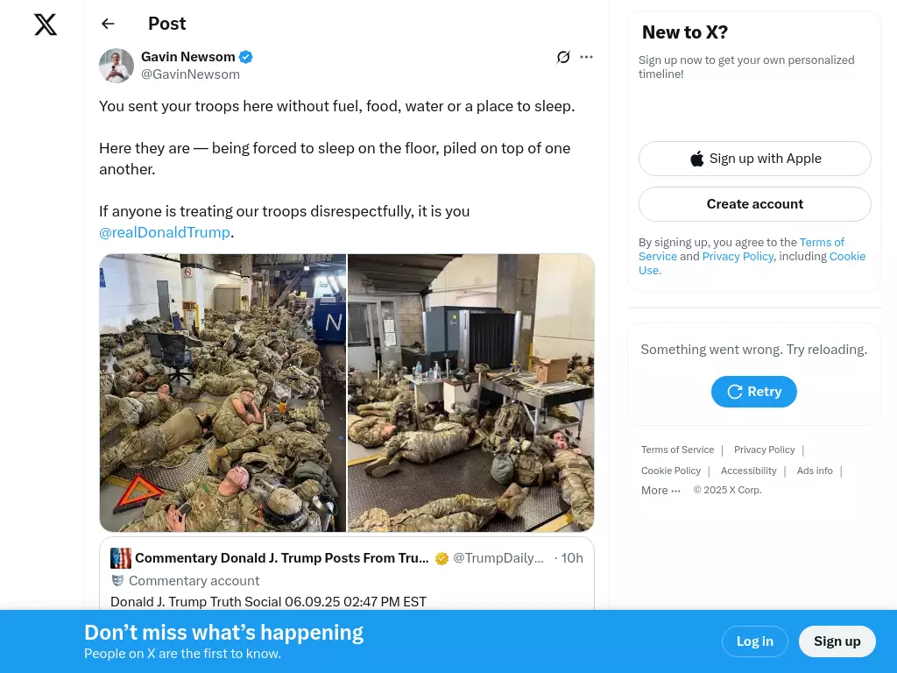The image size is (897, 673).
Task: Go back using the arrow beside Post
Action: coord(108,24)
